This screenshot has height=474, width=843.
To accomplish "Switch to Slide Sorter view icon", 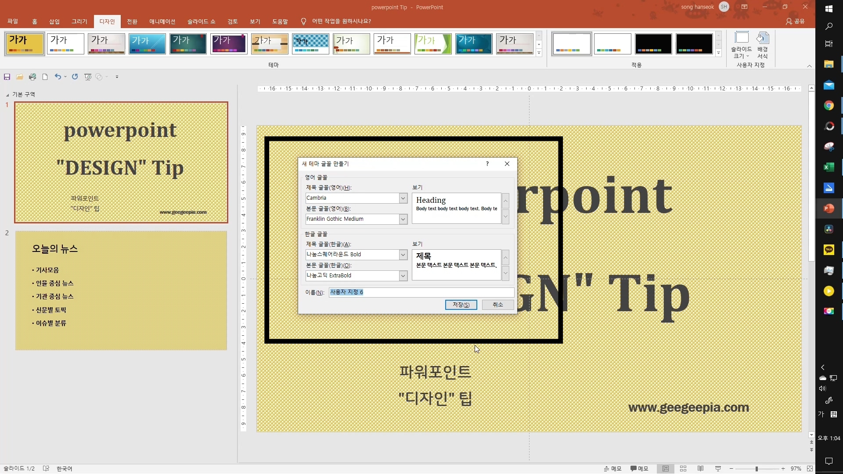I will (x=683, y=469).
